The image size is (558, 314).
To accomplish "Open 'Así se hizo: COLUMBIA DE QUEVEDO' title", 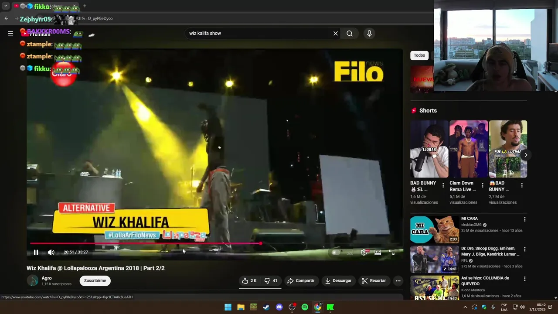I will (x=485, y=281).
